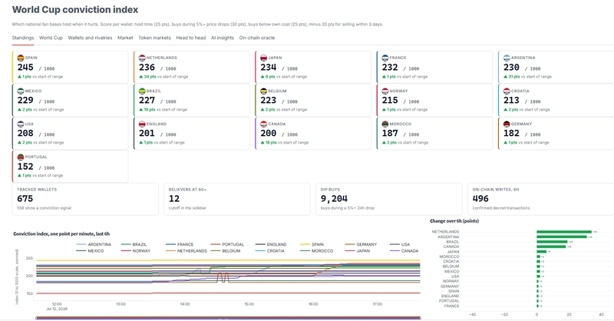Click the England flag icon
This screenshot has width=614, height=321.
pos(142,124)
